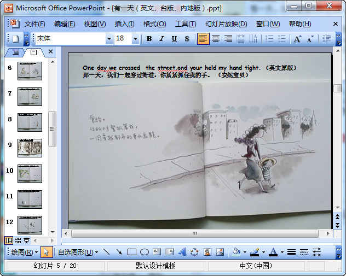
Task: Set Center alignment for text
Action: coord(216,39)
